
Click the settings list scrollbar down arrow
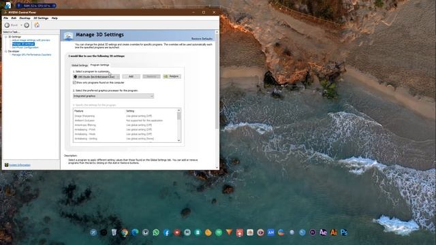point(178,141)
